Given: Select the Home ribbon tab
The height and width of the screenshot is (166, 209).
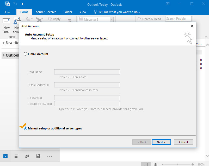Looking at the screenshot, I should [x=24, y=12].
